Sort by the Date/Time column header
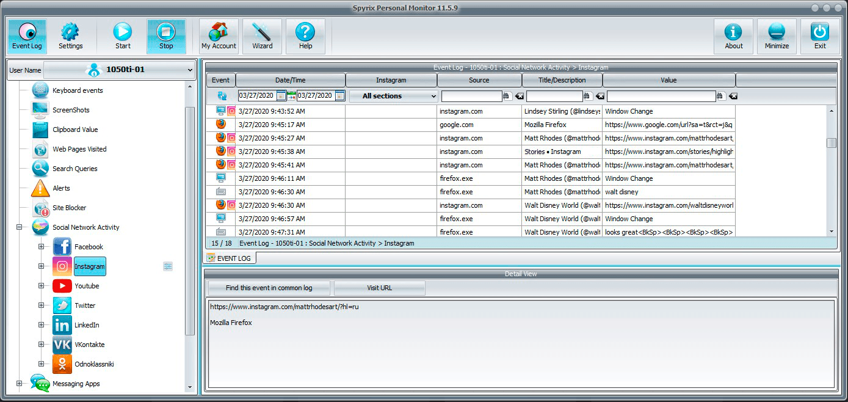The height and width of the screenshot is (402, 848). [291, 80]
